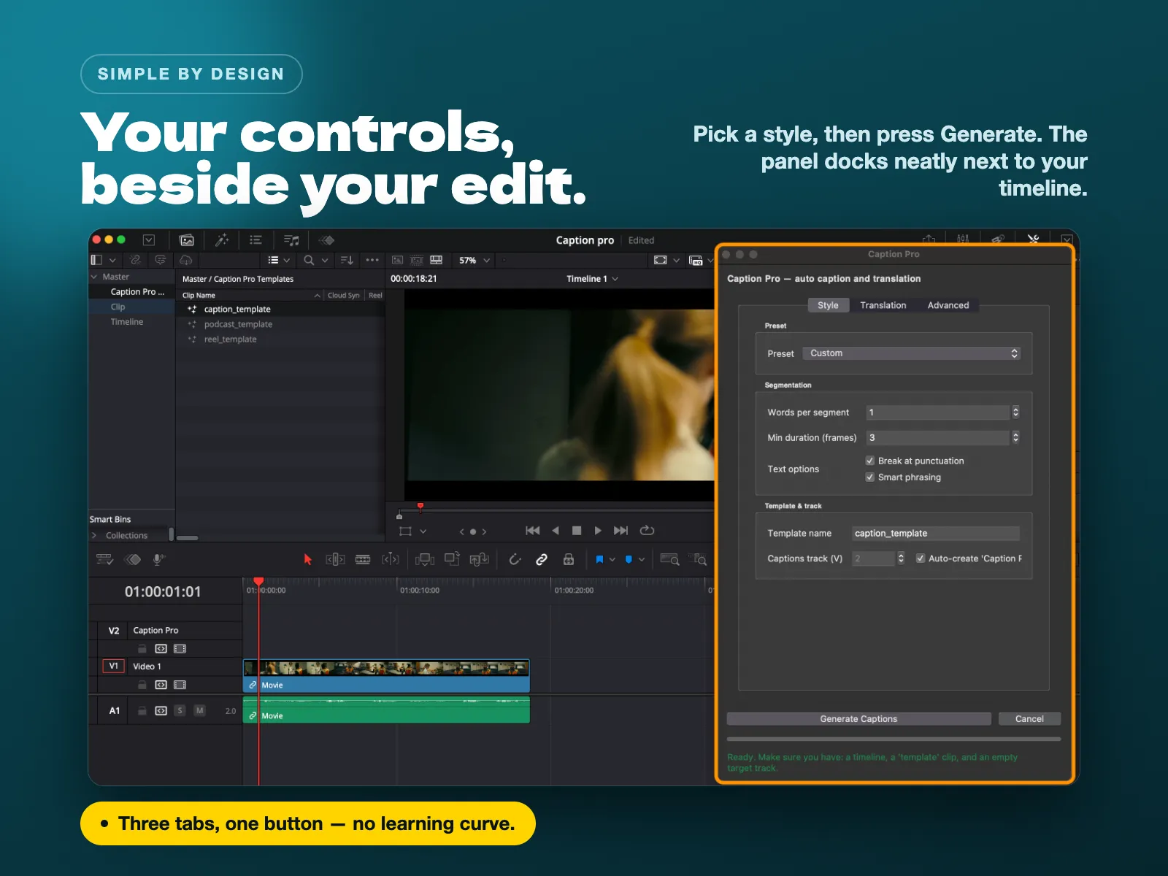
Task: Click the Template name input field
Action: click(x=936, y=534)
